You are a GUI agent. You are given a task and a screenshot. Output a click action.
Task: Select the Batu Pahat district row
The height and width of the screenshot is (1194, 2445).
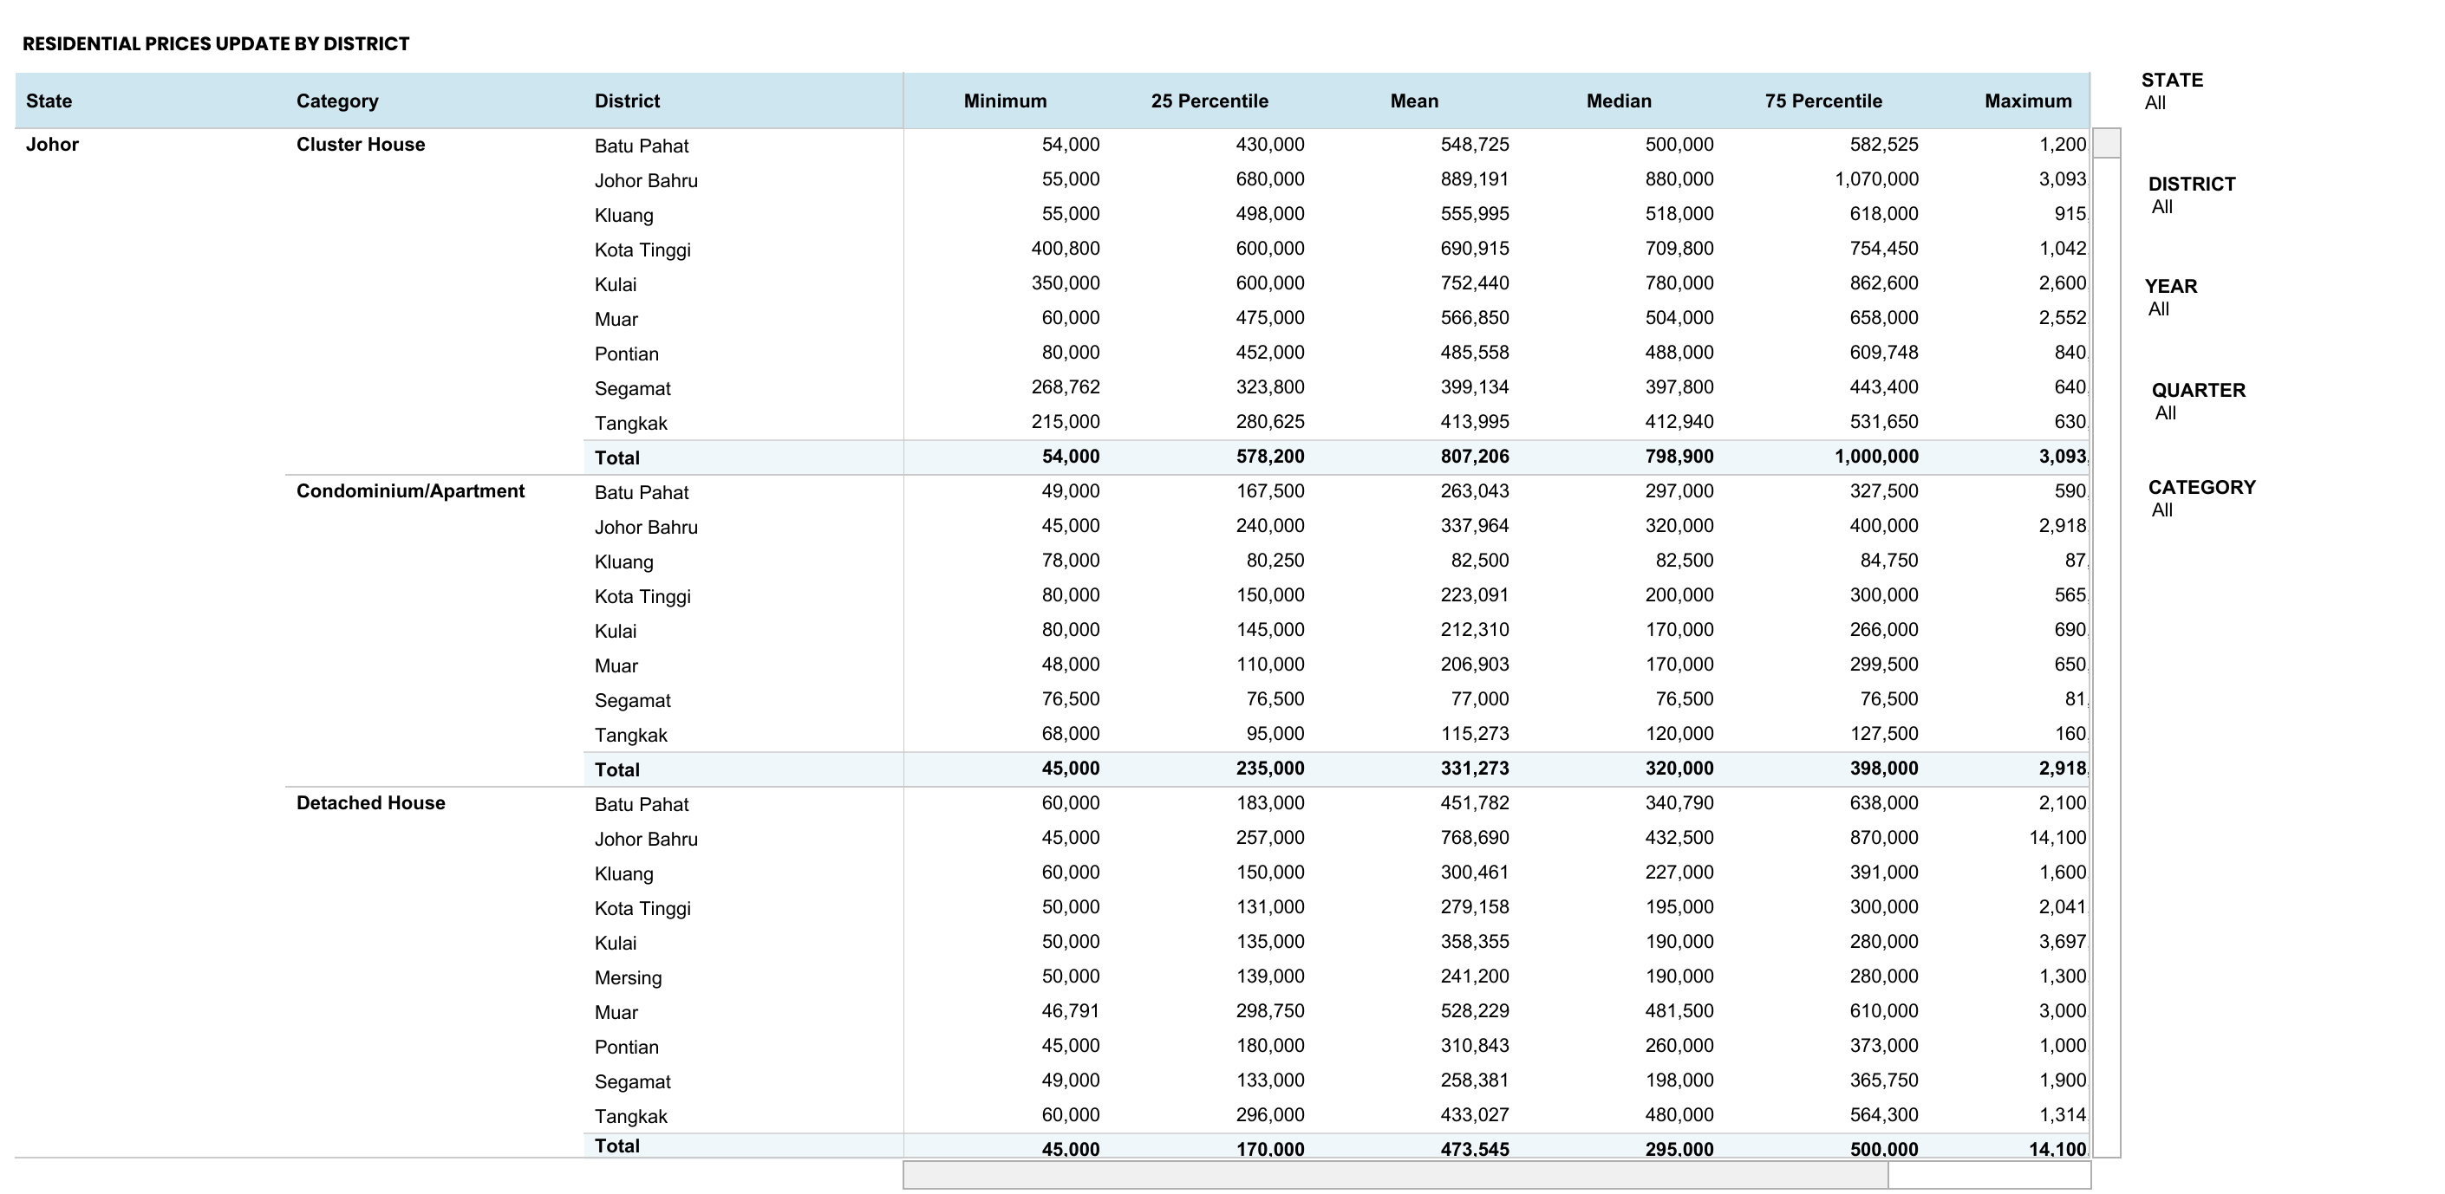641,146
